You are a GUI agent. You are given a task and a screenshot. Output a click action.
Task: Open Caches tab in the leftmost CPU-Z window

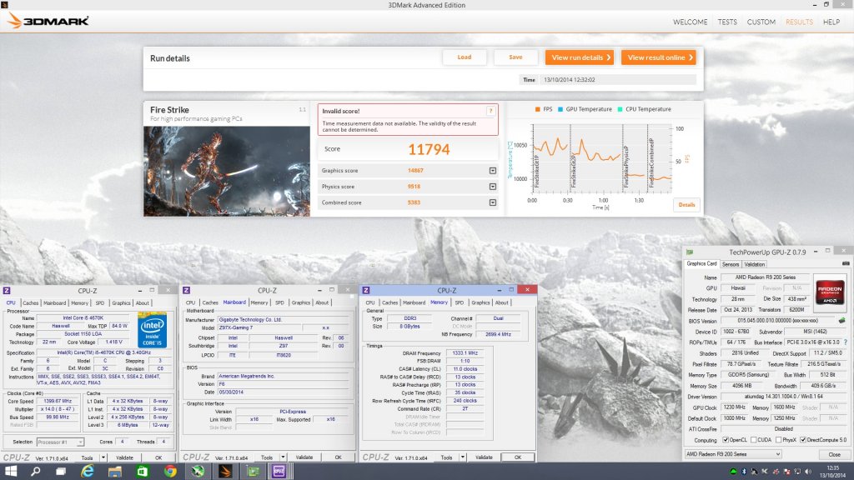point(31,303)
